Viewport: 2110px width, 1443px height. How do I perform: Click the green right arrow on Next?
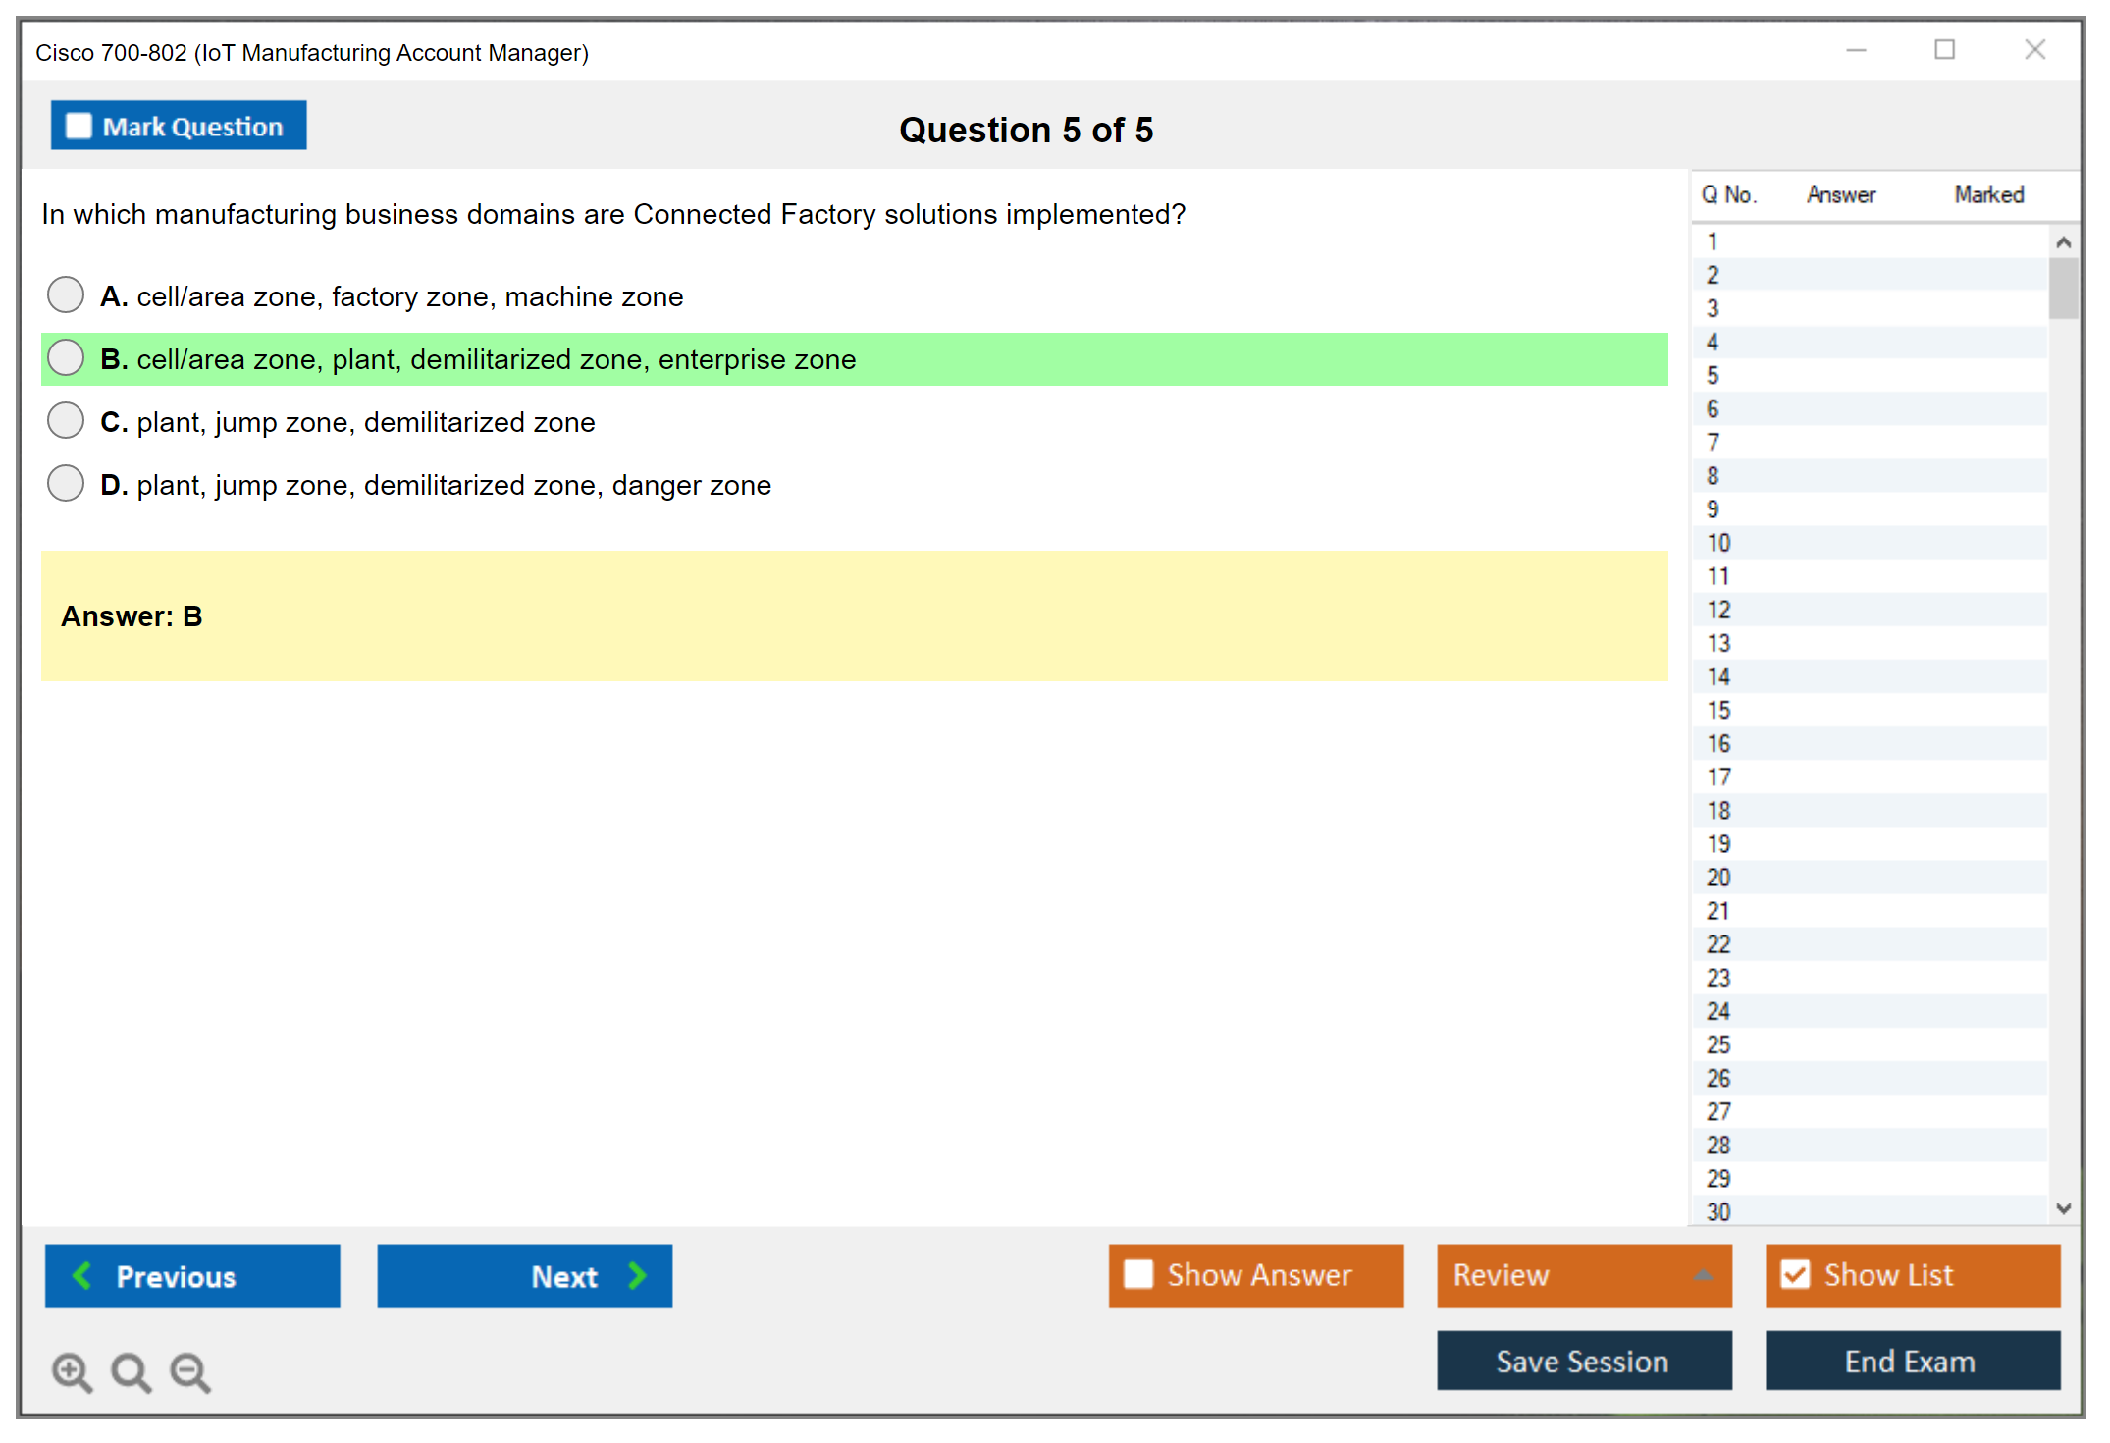click(x=637, y=1275)
